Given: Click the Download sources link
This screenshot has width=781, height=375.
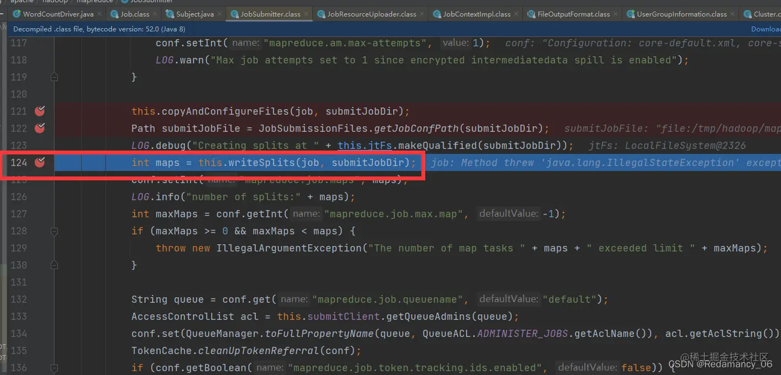Looking at the screenshot, I should click(766, 29).
